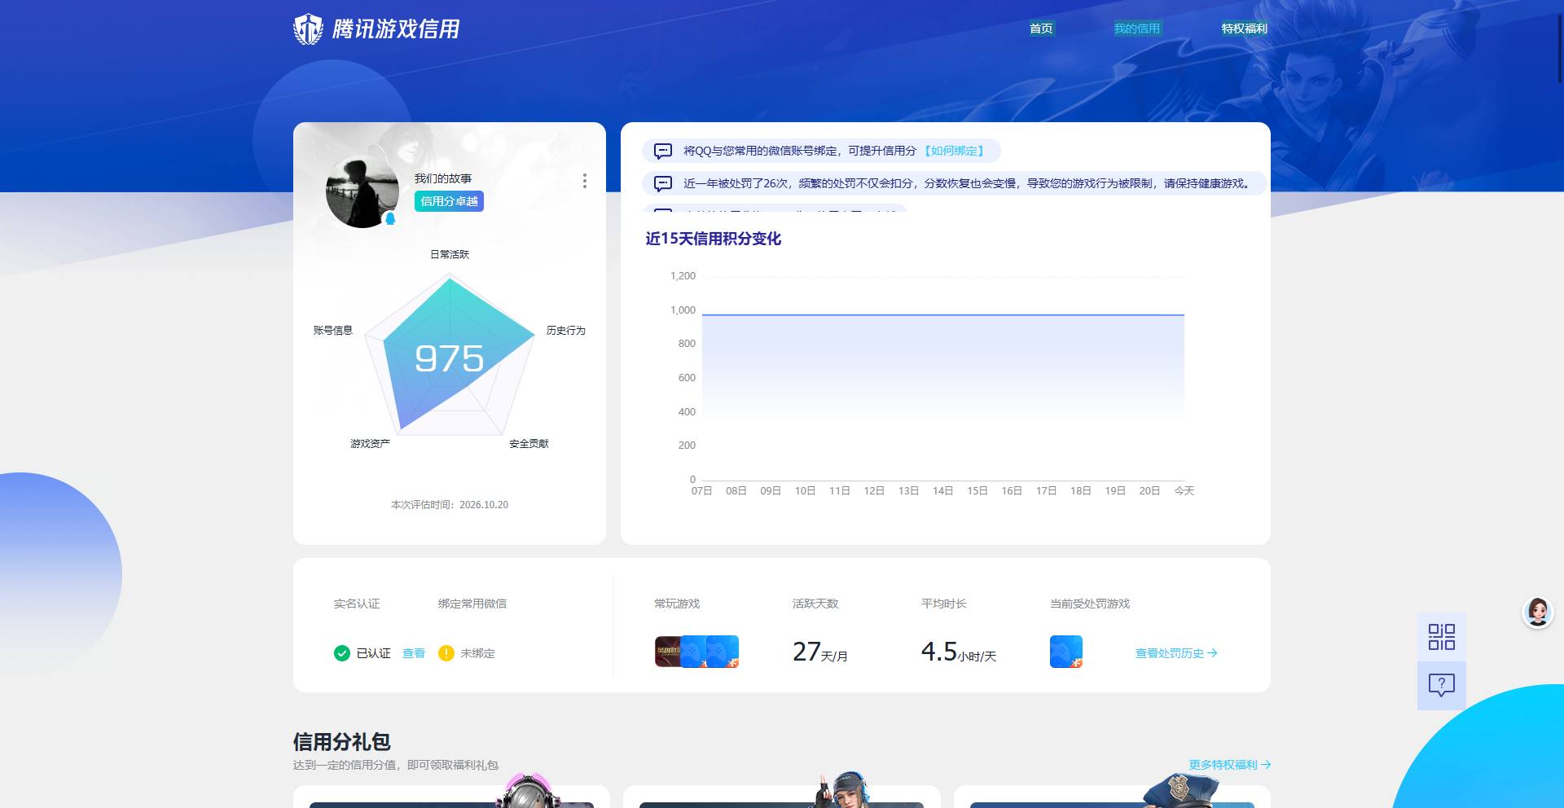Open the 我的信用 navigation item

pos(1137,29)
